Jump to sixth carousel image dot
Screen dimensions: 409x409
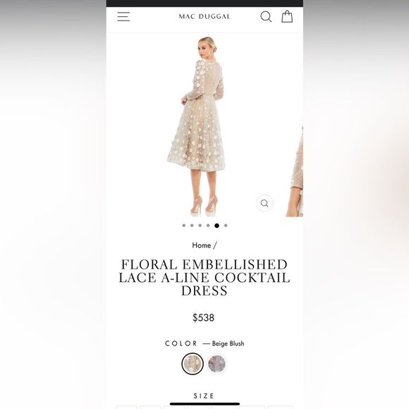pos(226,226)
